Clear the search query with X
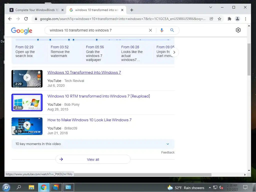256x192 pixels. pos(150,30)
